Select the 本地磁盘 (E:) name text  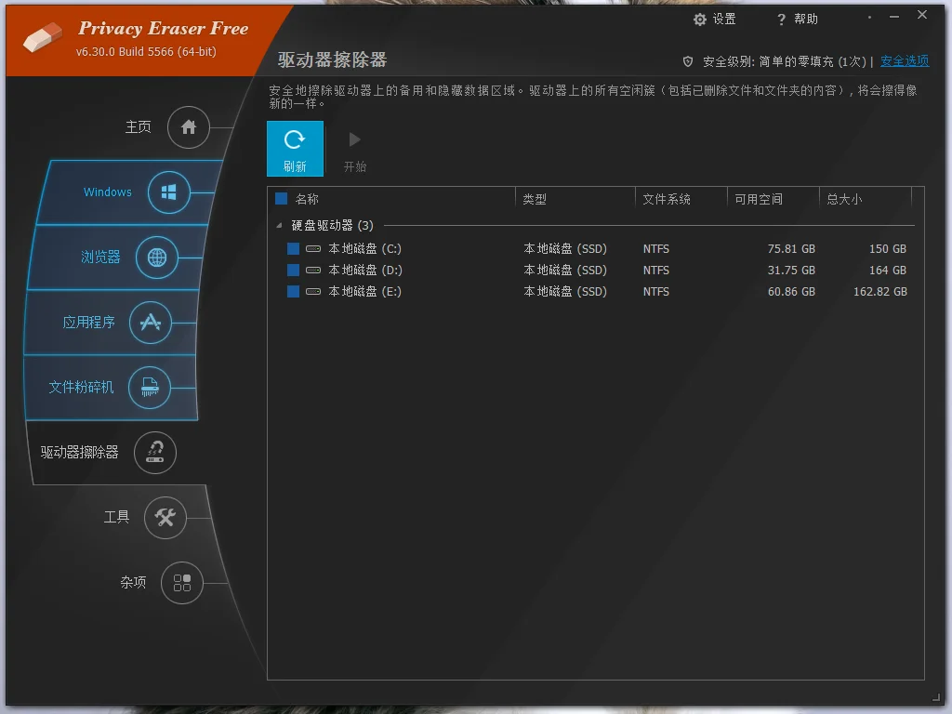point(364,292)
